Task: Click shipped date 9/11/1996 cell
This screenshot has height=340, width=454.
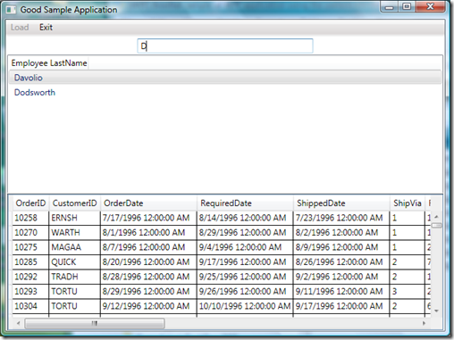Action: 341,292
